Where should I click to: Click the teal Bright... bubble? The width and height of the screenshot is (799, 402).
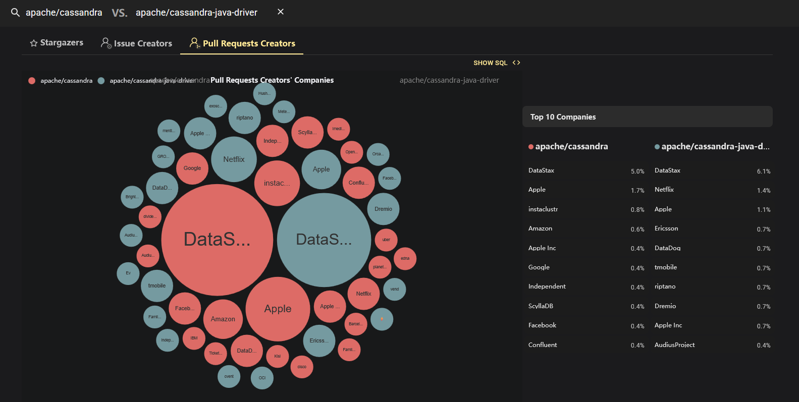point(132,197)
